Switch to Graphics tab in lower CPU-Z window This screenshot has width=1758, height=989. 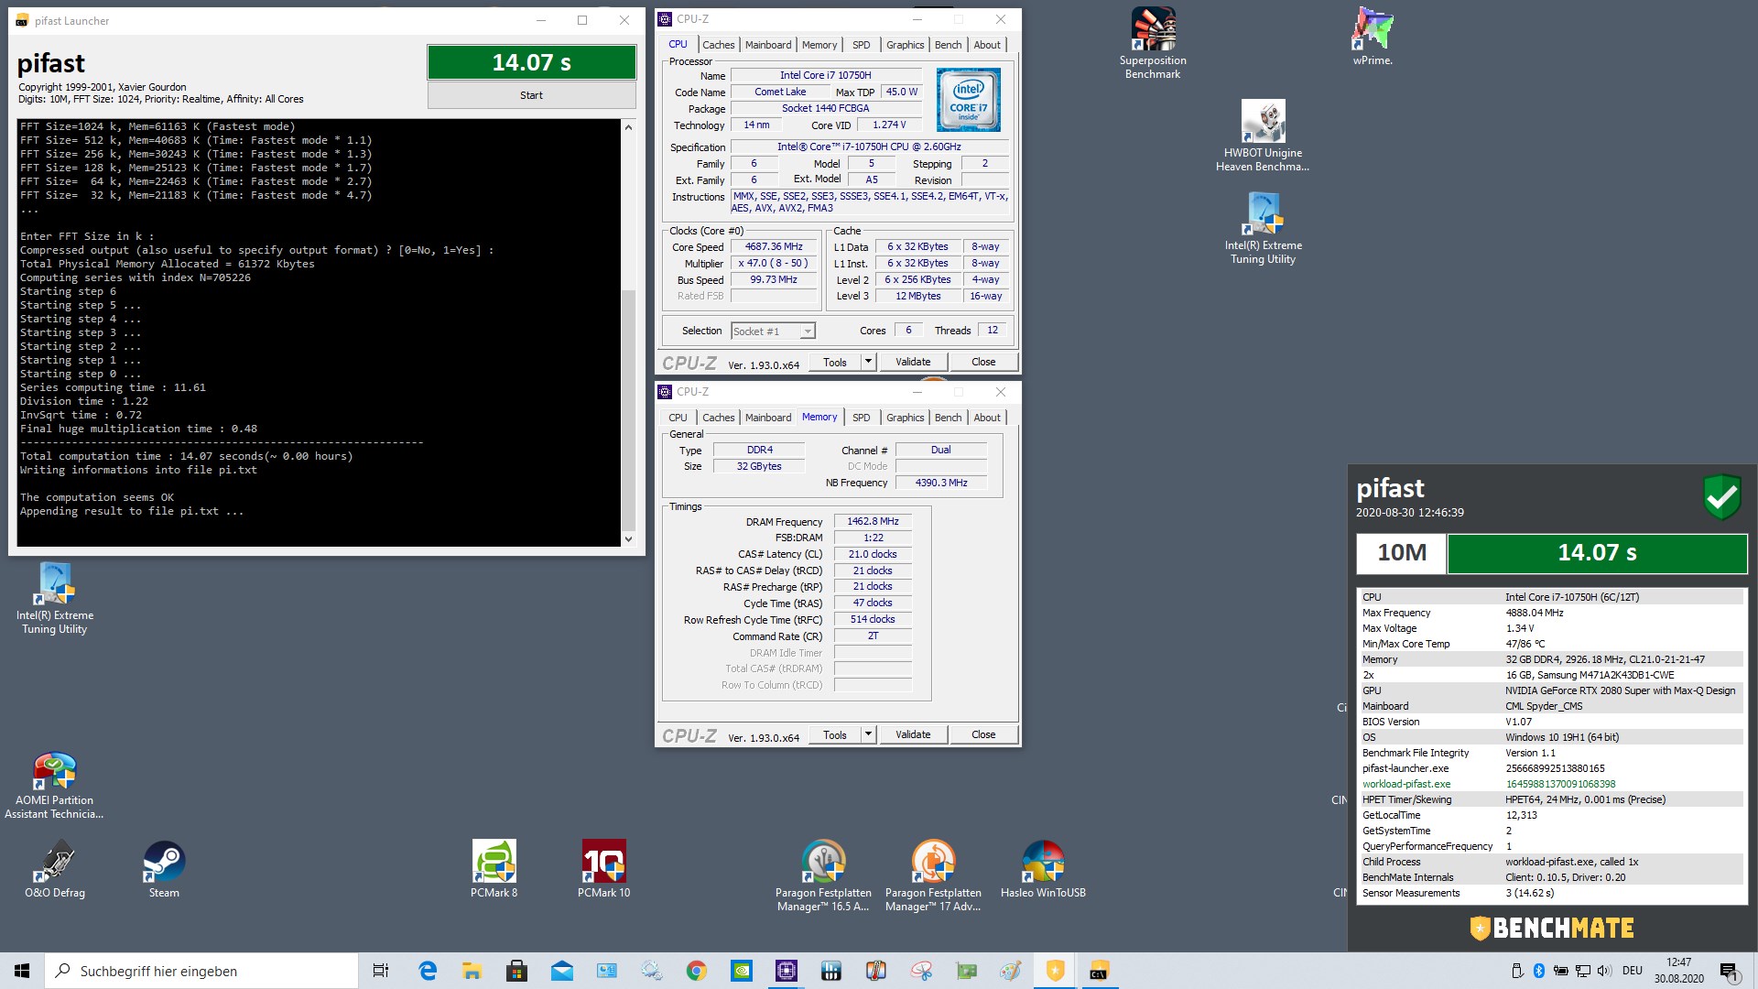point(905,418)
